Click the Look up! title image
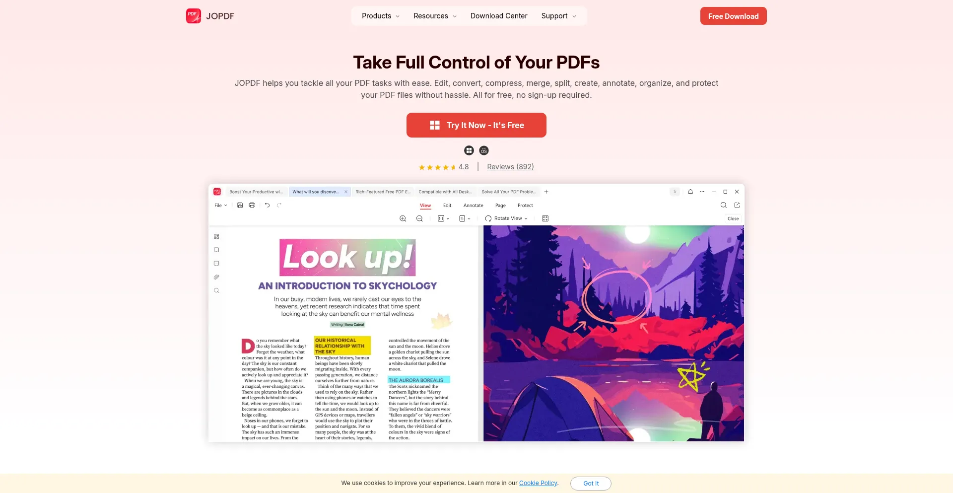Viewport: 953px width, 493px height. pyautogui.click(x=347, y=258)
